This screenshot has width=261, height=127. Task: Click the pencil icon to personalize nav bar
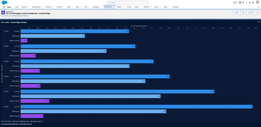pyautogui.click(x=259, y=7)
